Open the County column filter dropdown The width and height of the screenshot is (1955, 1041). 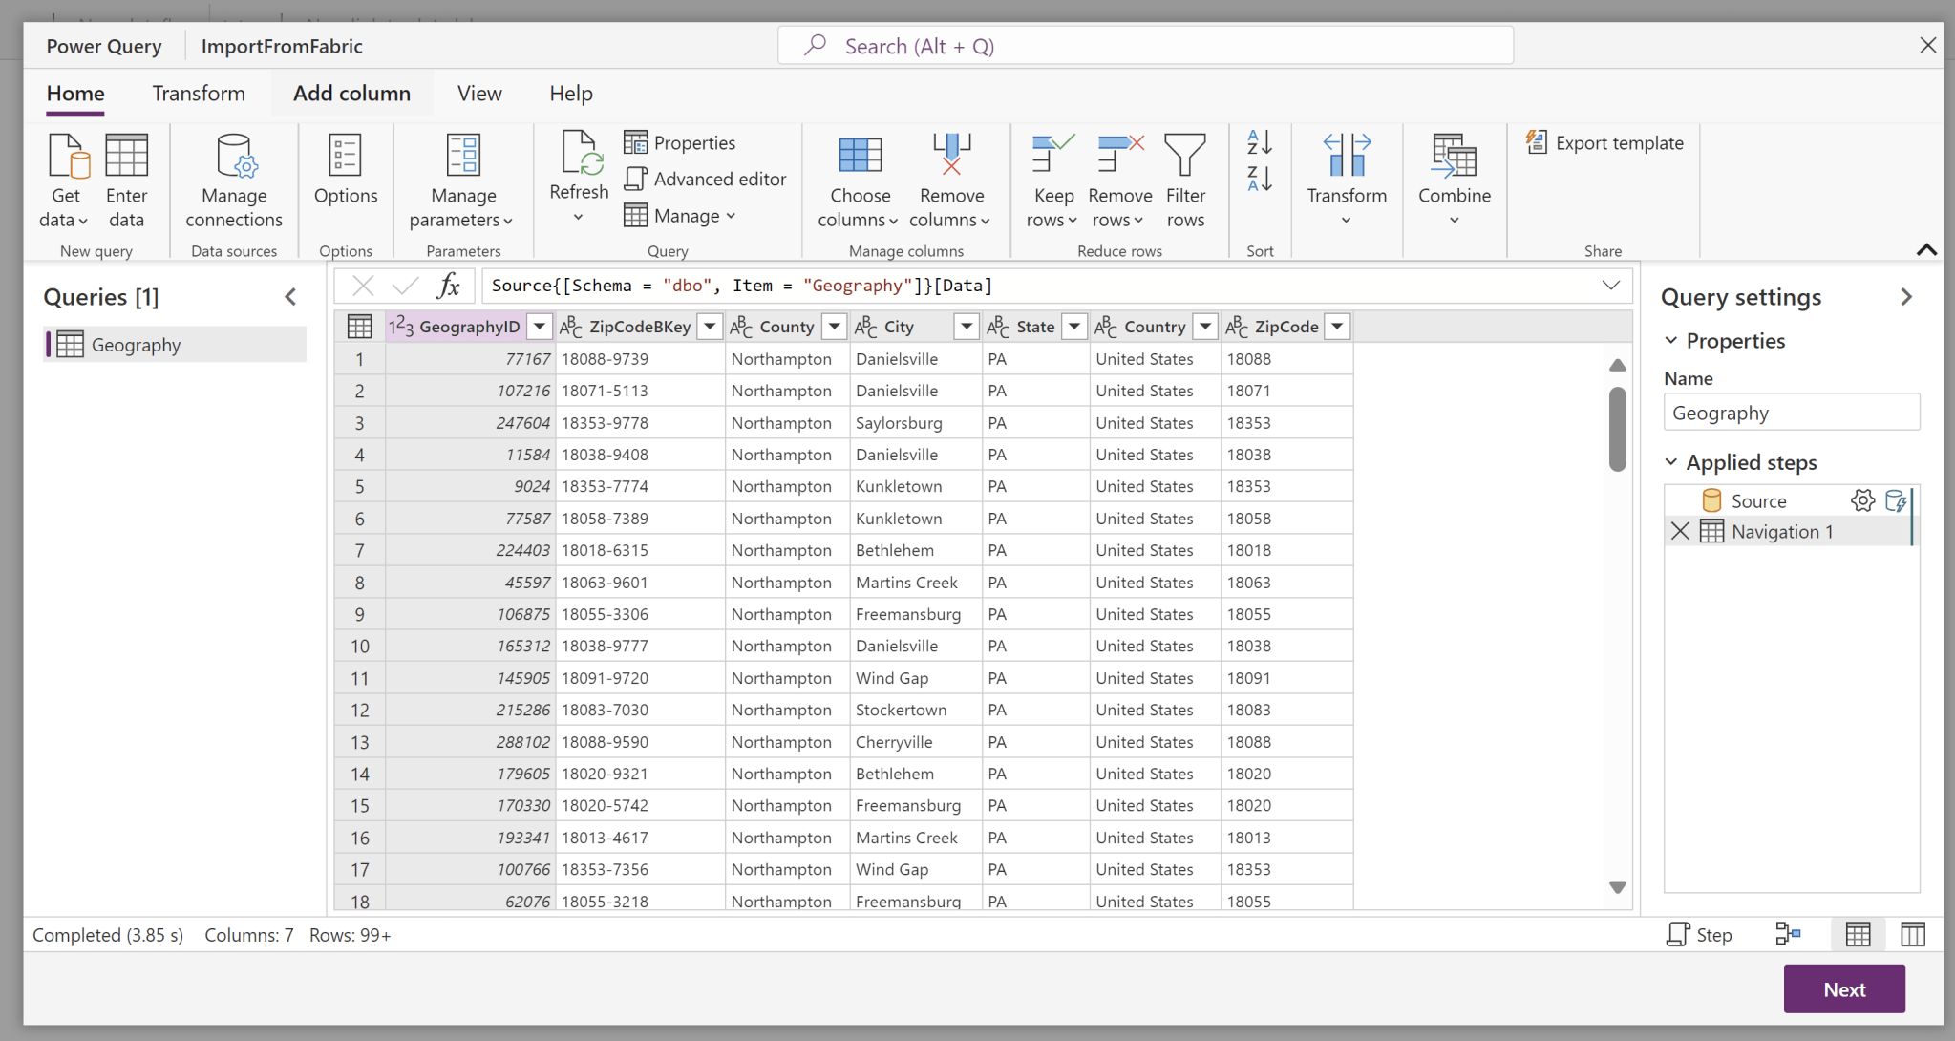coord(834,326)
